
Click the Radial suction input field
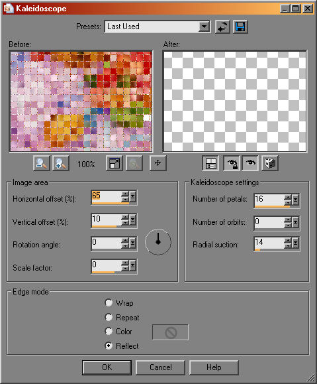pyautogui.click(x=269, y=243)
